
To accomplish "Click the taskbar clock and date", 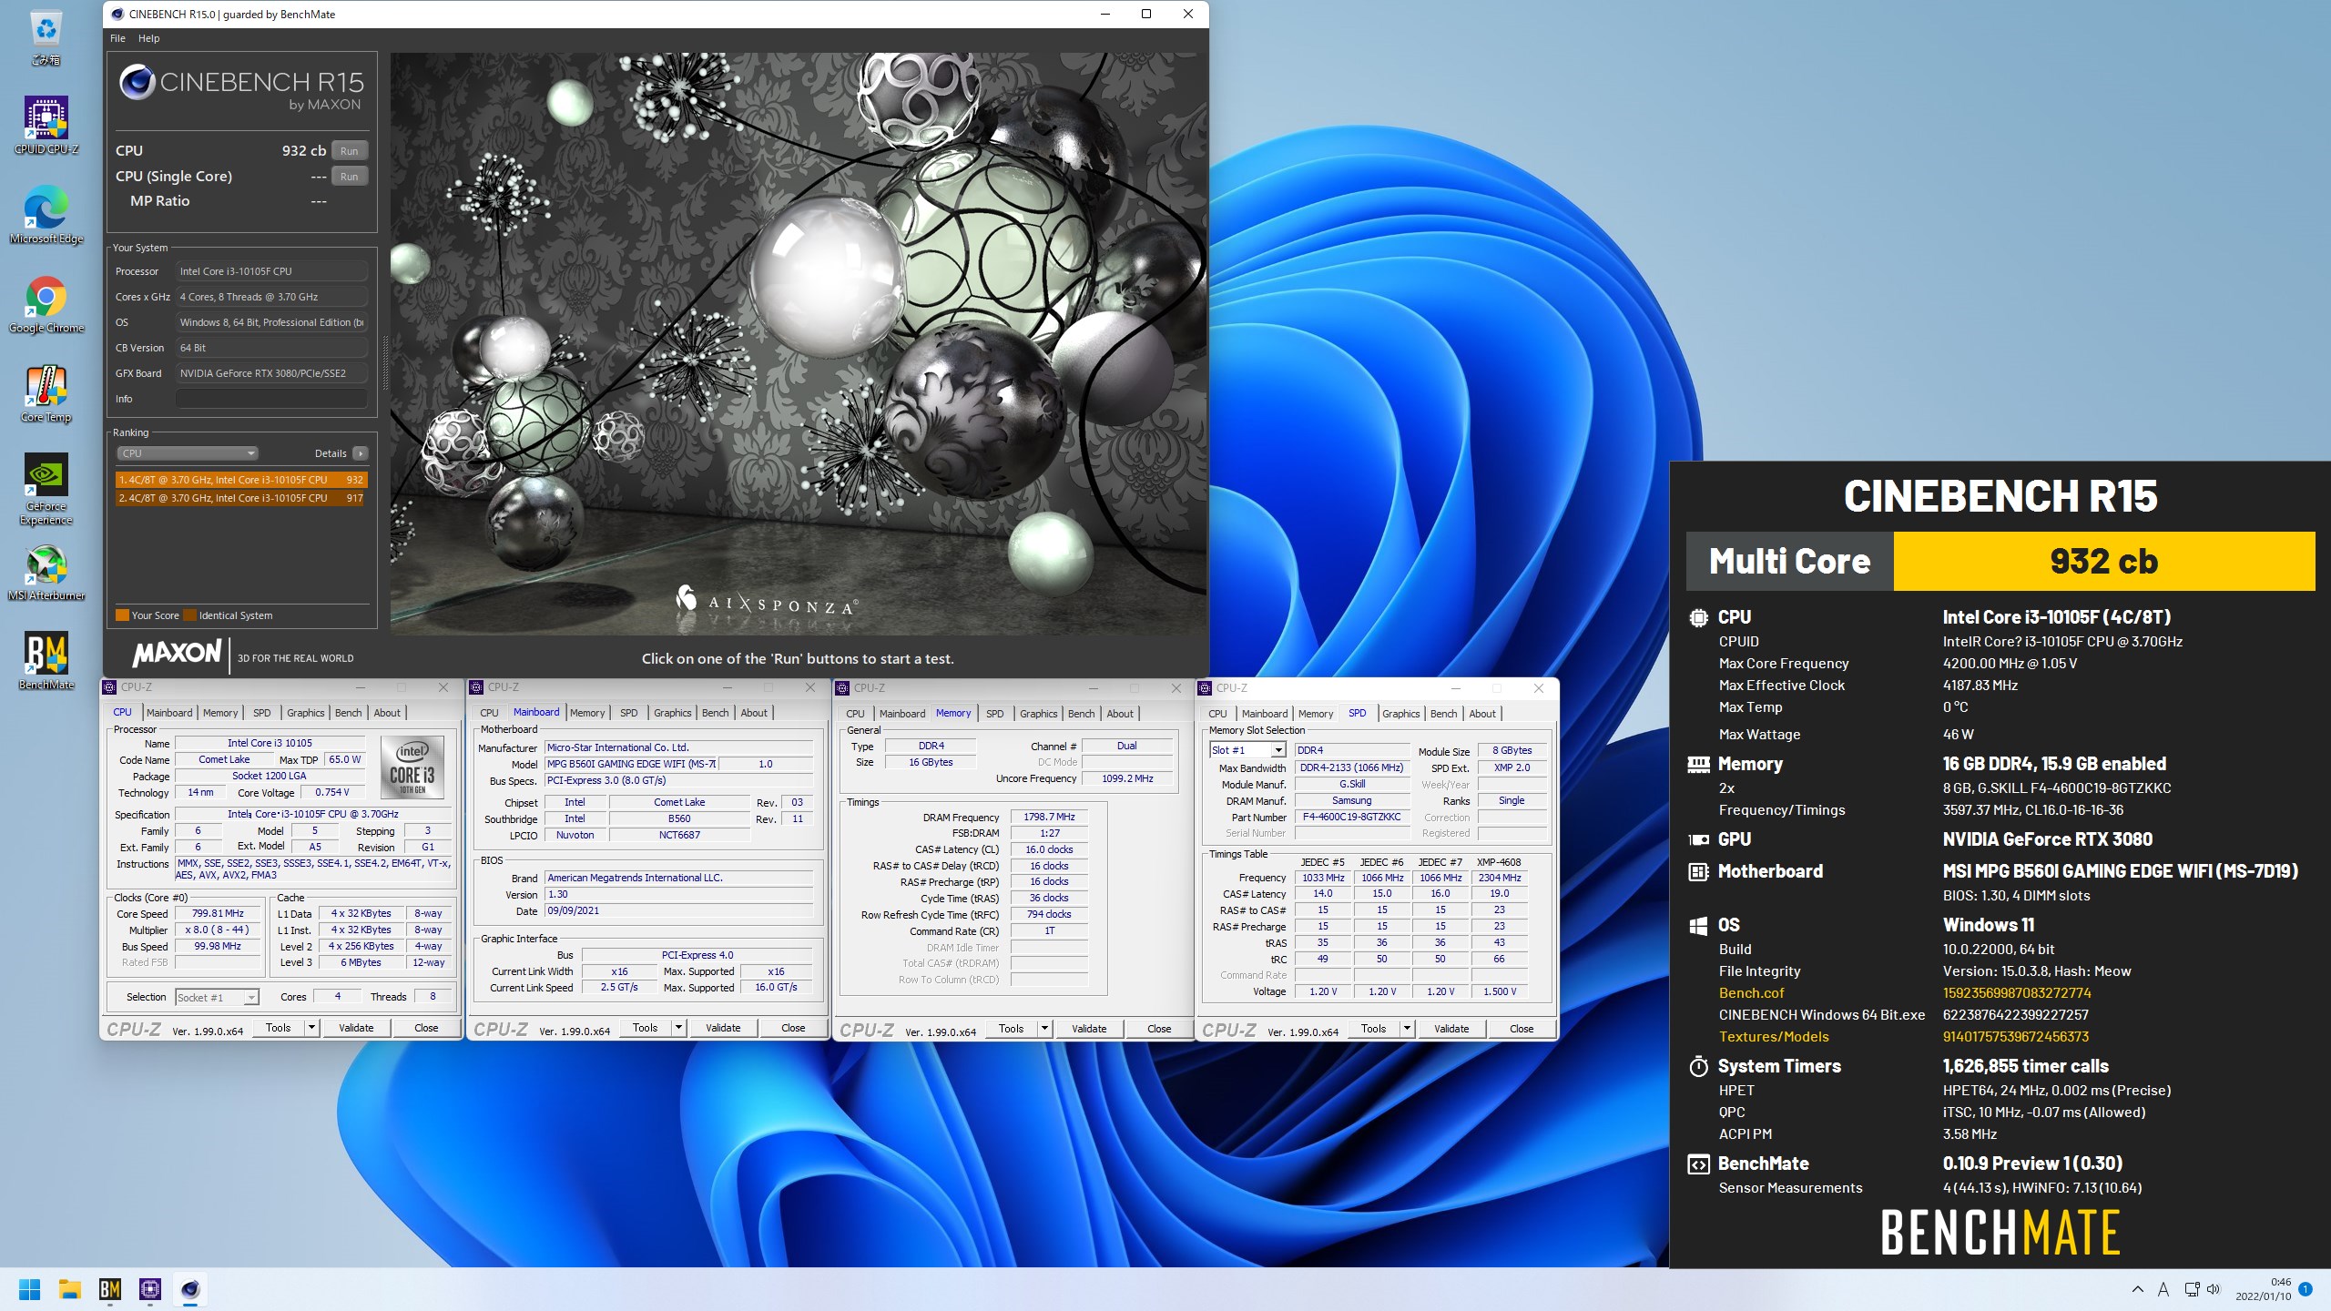I will 2263,1289.
